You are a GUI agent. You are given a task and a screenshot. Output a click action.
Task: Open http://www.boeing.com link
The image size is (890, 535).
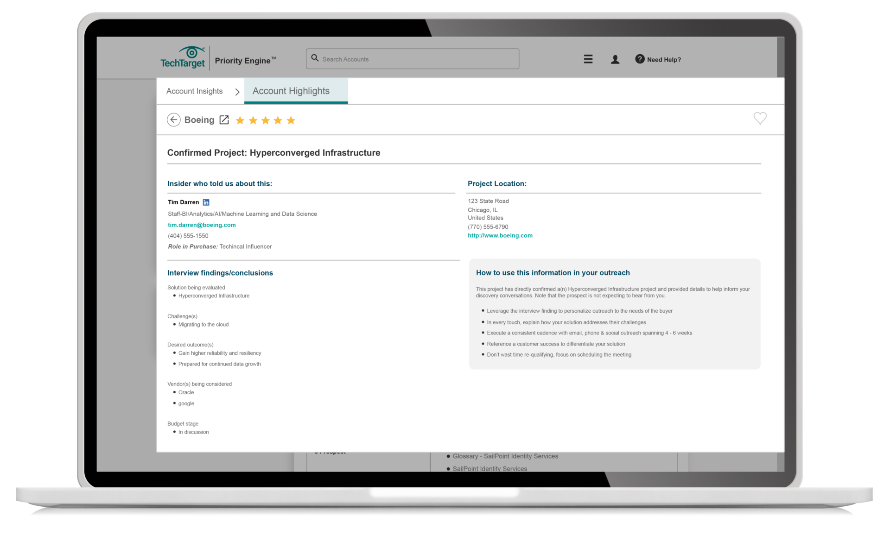click(500, 235)
